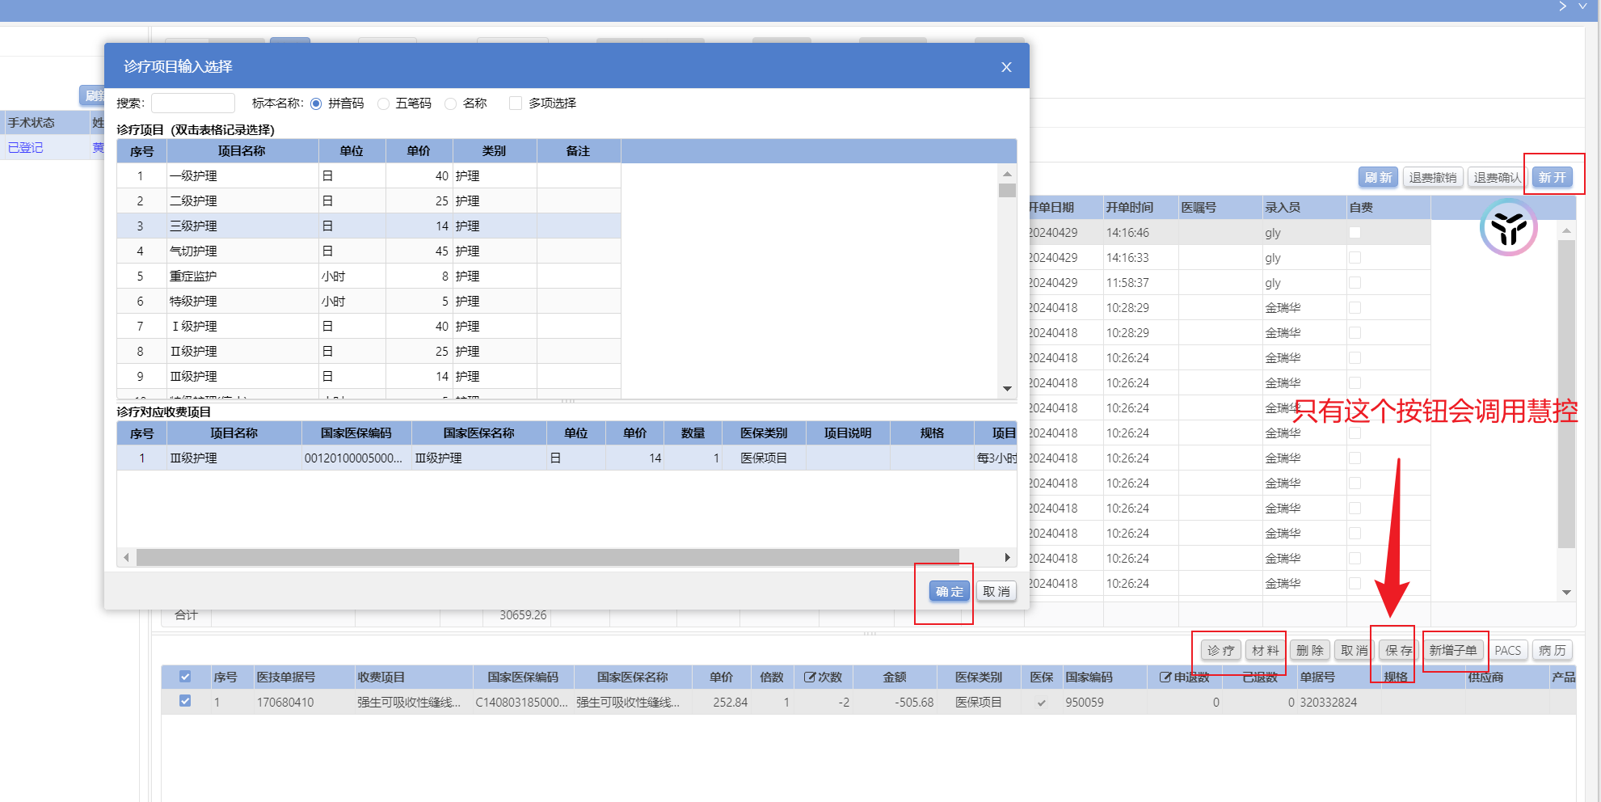Click left arrow of 收费项目 horizontal scrollbar

click(126, 558)
